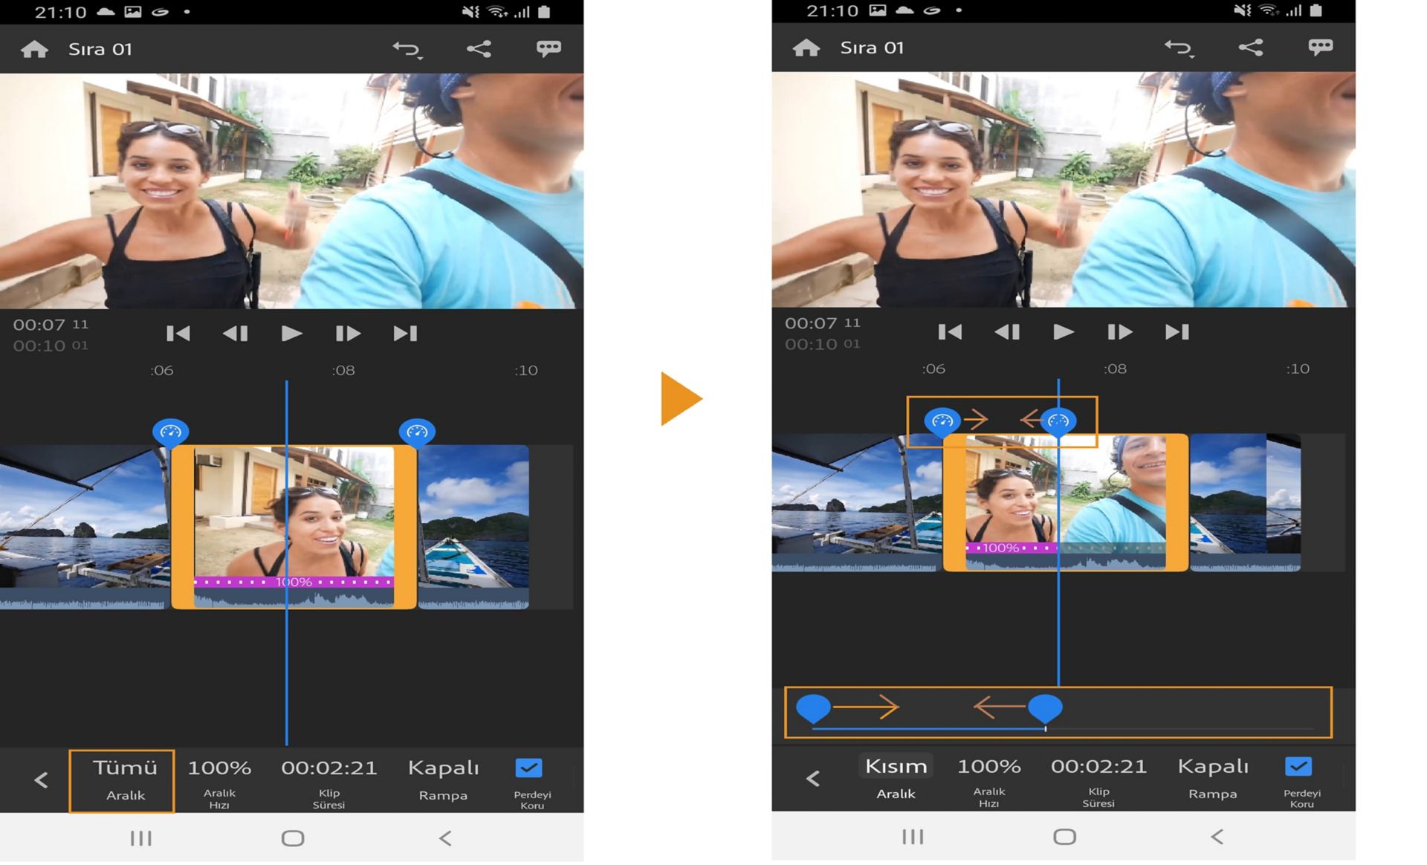Toggle Kapalı Rampa option in left screenshot
The width and height of the screenshot is (1427, 865).
[443, 778]
